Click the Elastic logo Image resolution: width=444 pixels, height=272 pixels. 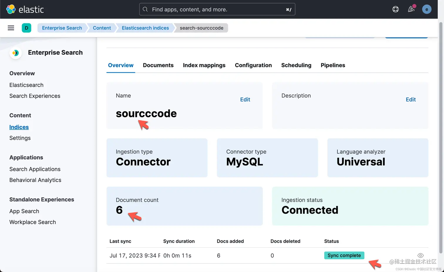point(25,9)
